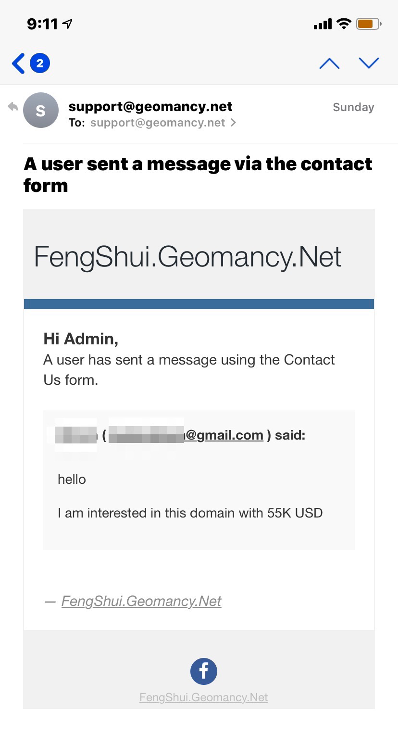The height and width of the screenshot is (745, 398).
Task: Open the footer FengShui.Geomancy.Net link below Facebook
Action: (x=203, y=697)
